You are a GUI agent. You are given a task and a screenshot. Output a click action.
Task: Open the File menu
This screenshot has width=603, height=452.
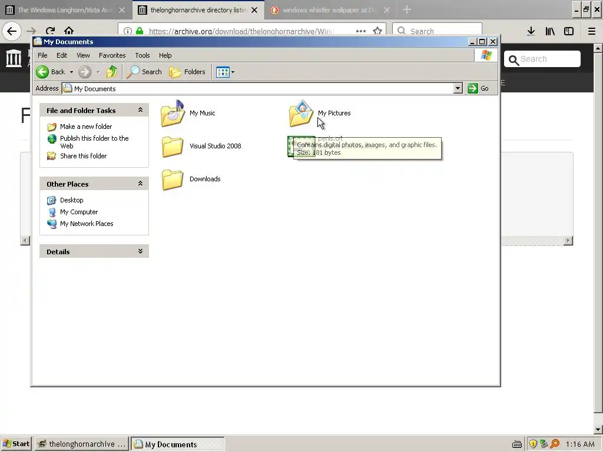tap(42, 55)
